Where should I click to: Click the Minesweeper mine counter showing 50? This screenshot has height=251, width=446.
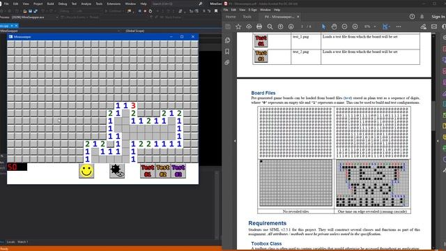[x=17, y=167]
